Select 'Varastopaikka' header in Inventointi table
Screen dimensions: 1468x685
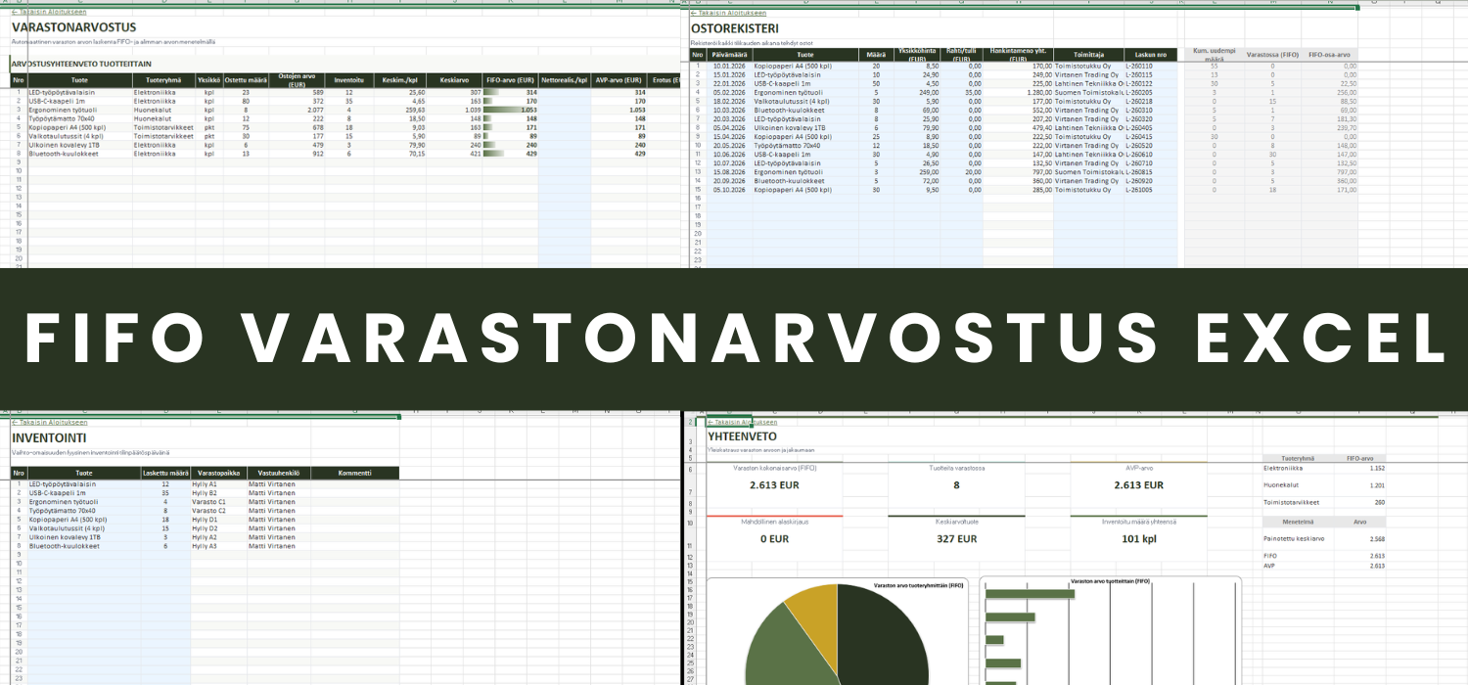[x=218, y=473]
